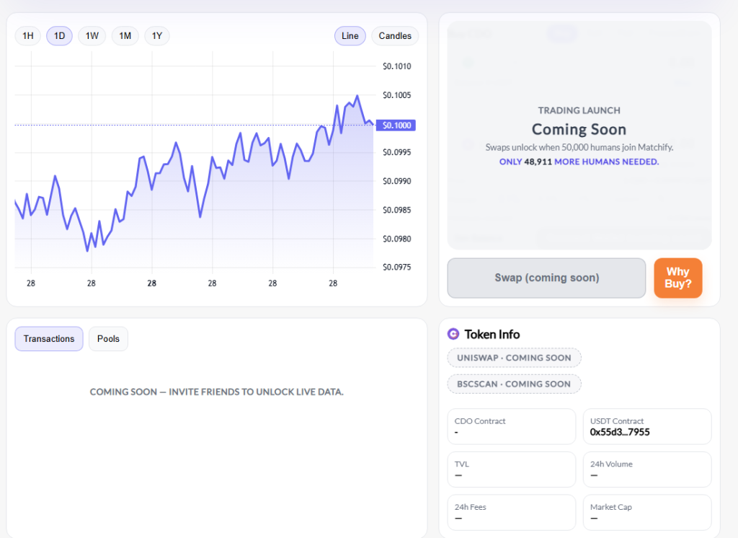Click the CDO Contract card
The image size is (738, 538).
tap(511, 426)
